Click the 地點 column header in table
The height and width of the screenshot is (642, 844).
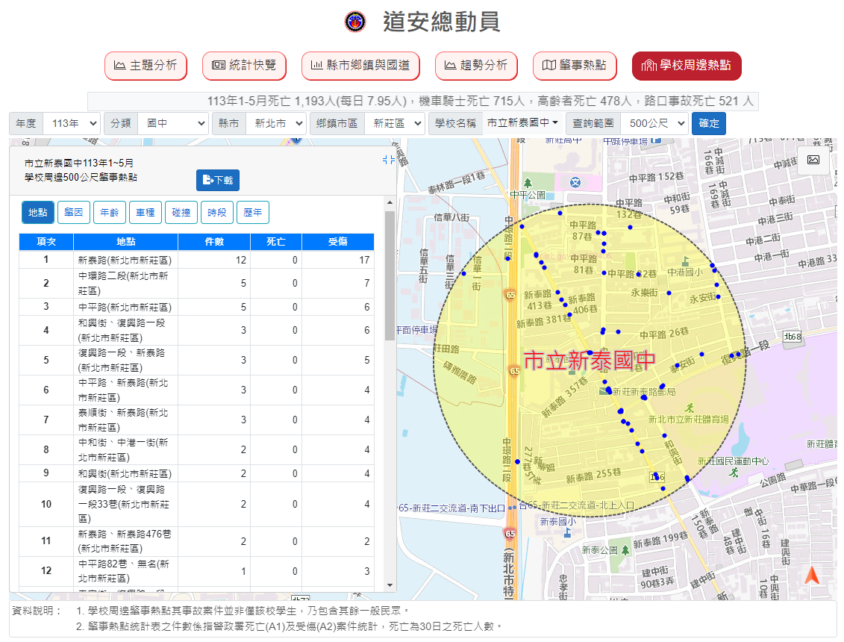click(125, 242)
